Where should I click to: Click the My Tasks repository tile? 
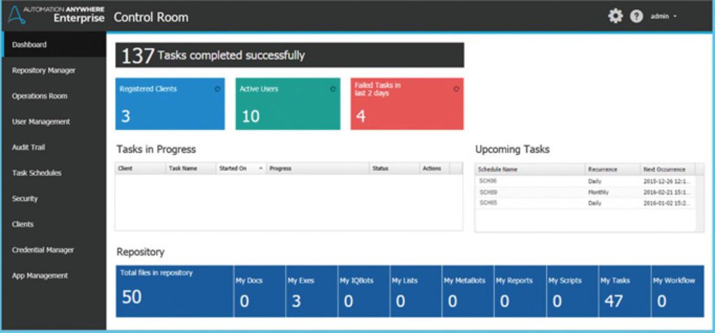click(624, 291)
